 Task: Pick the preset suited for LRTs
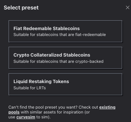tap(65, 84)
